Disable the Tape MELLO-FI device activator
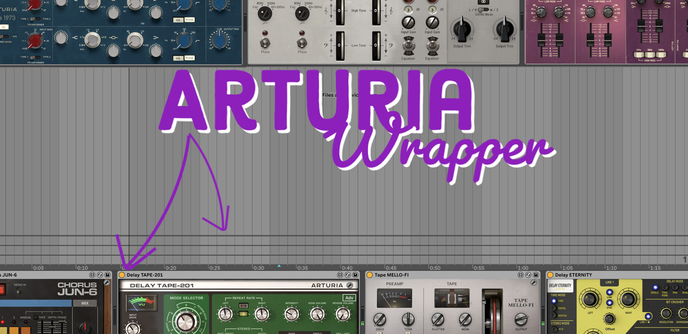 [370, 275]
